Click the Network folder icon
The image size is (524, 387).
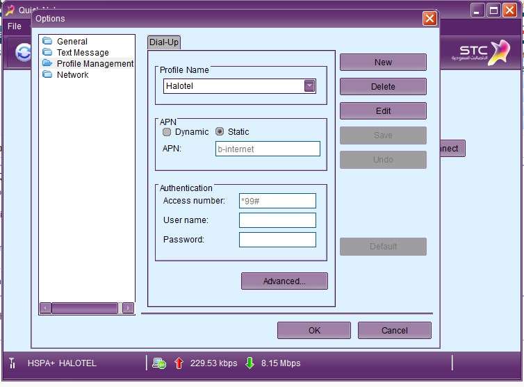(x=47, y=75)
